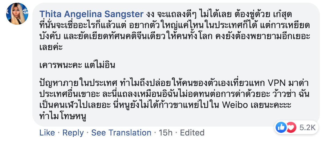Viewport: 329px width, 143px height.
Task: Click See Translation under the comment
Action: (121, 133)
